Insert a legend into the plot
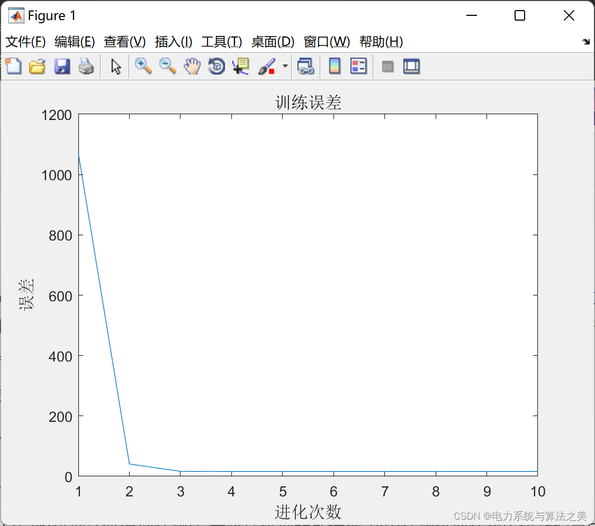 [359, 66]
